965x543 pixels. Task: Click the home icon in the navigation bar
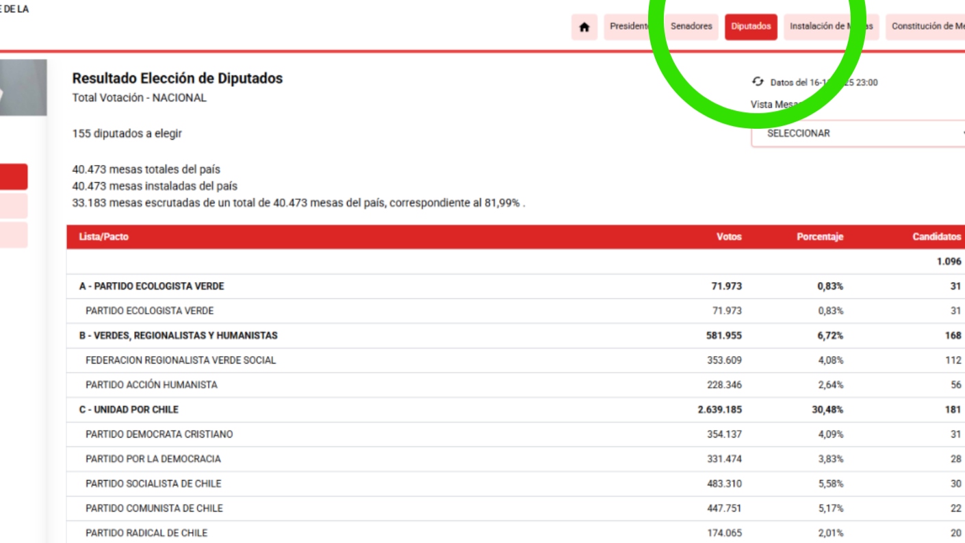click(x=584, y=27)
